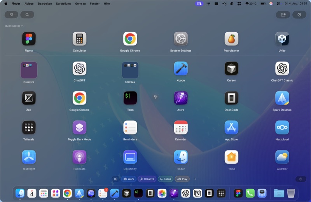The image size is (311, 202).
Task: Open the Reminders app in the grid
Action: coord(130,127)
